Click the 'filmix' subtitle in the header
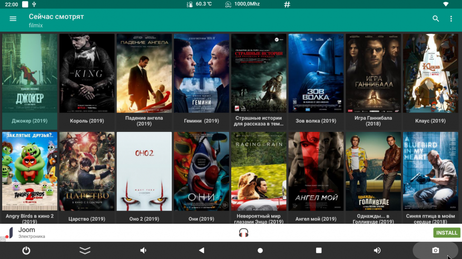Viewport: 462px width, 259px height. click(36, 26)
